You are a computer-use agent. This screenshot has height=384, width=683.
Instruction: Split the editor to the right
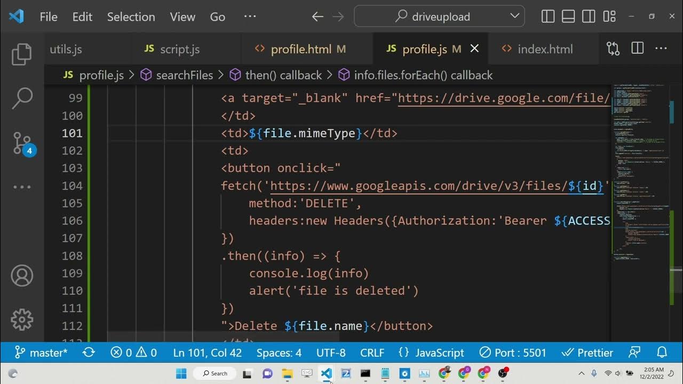coord(637,49)
